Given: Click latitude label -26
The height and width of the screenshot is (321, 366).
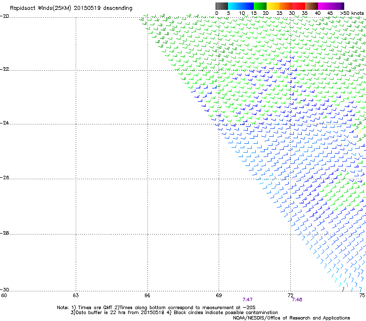Looking at the screenshot, I should tap(4, 178).
